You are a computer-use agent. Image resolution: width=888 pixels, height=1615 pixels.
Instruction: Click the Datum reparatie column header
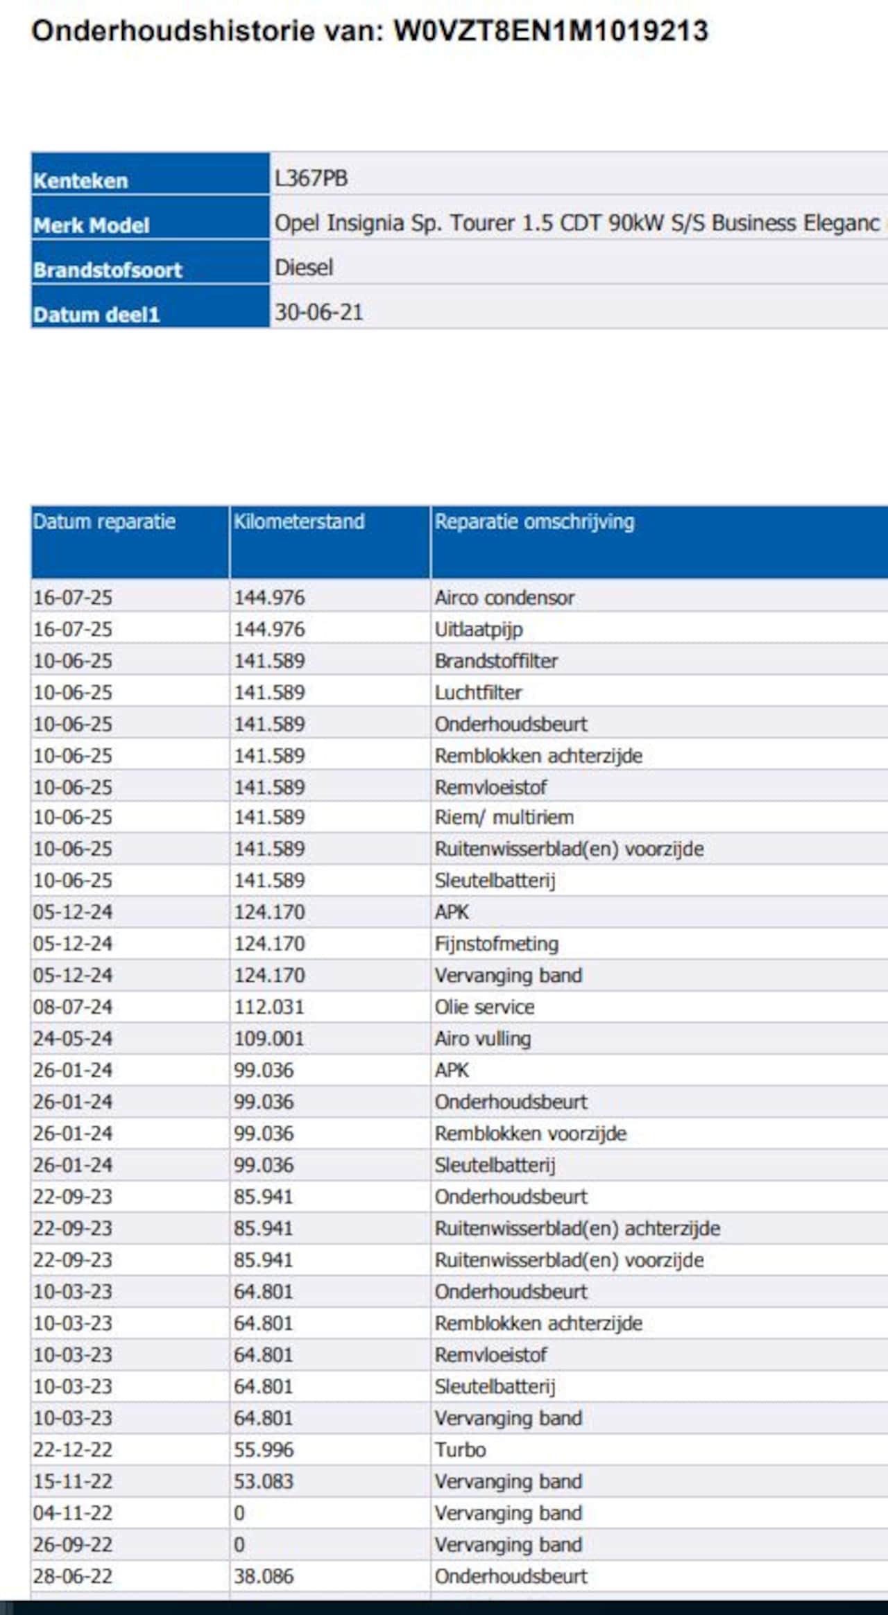tap(104, 521)
